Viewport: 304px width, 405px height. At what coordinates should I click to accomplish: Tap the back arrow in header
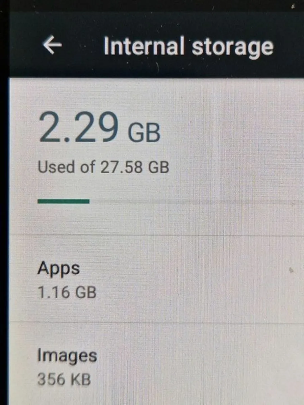pos(52,45)
